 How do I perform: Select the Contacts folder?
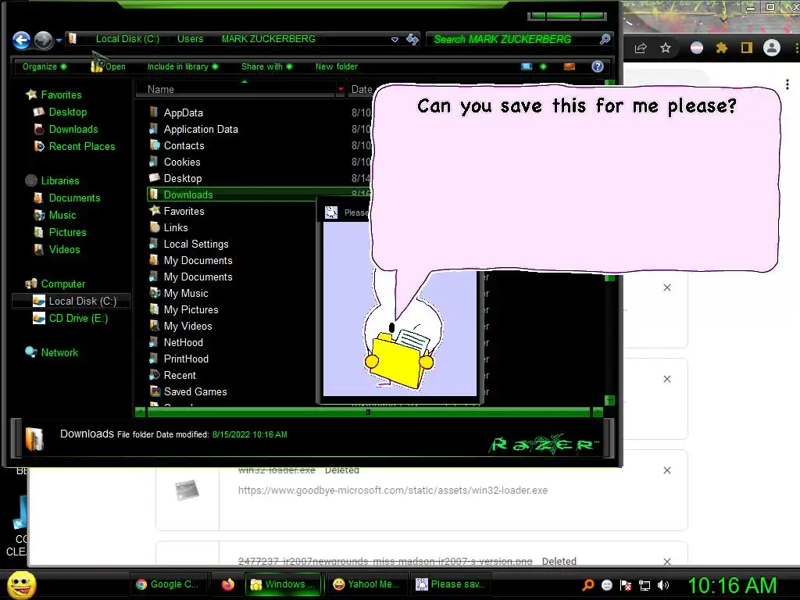tap(184, 145)
